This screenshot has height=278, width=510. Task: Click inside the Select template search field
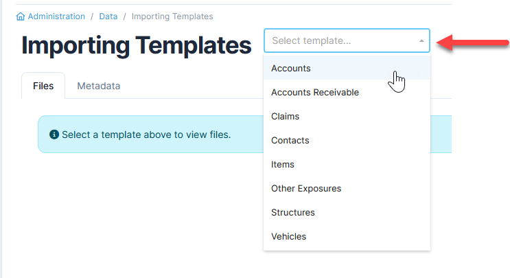point(343,40)
